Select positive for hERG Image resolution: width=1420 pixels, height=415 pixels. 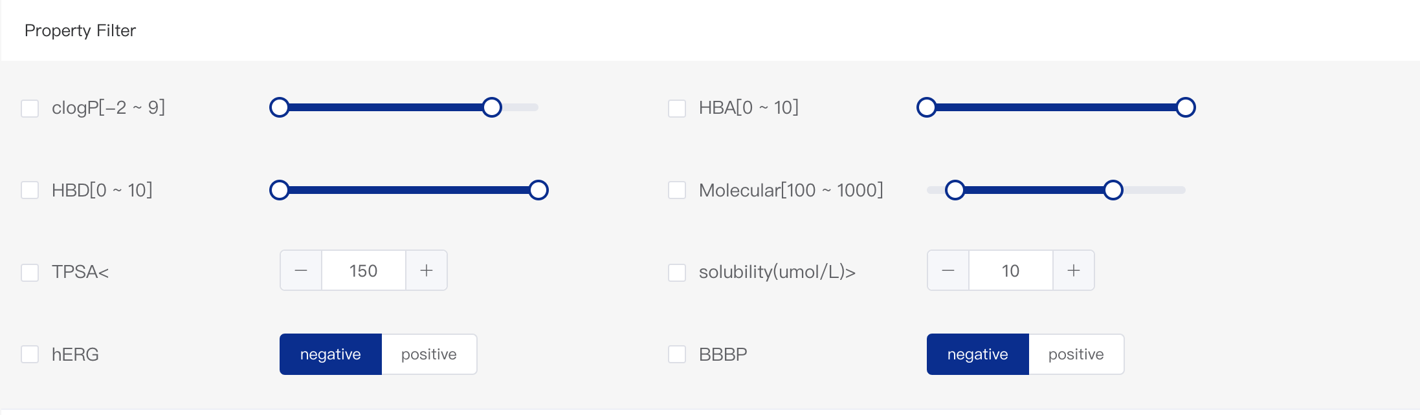[429, 354]
